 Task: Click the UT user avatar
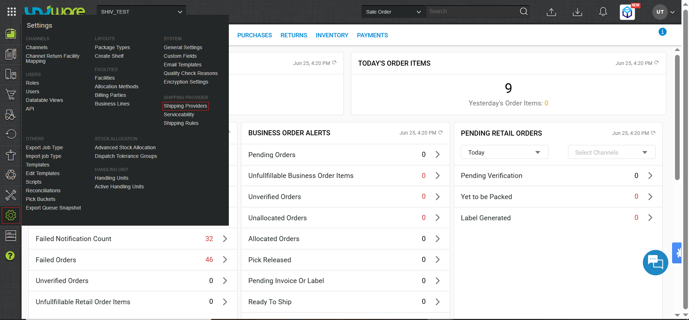click(660, 12)
